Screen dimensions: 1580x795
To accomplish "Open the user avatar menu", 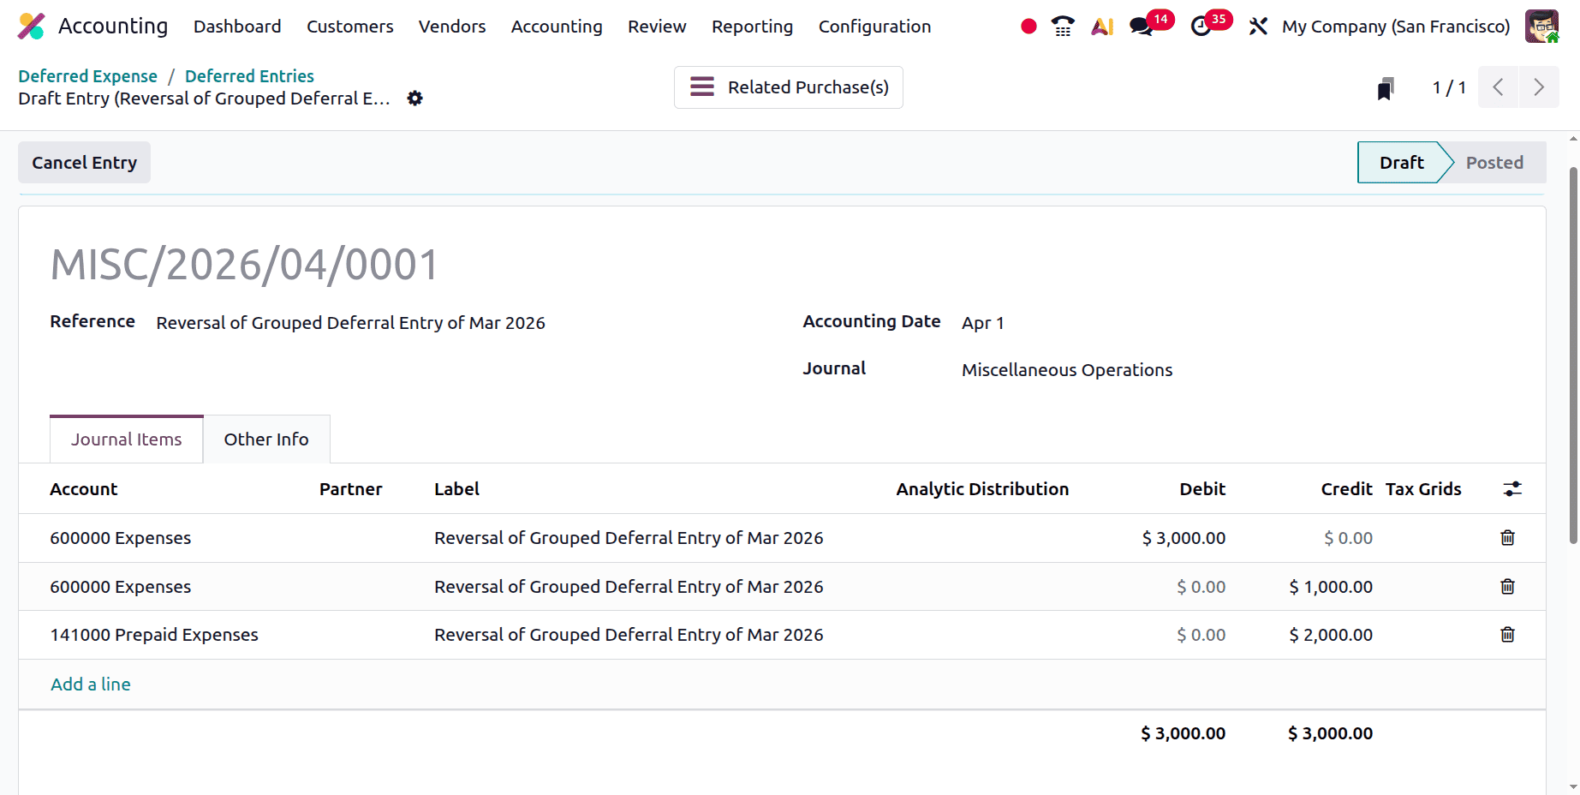I will [x=1541, y=27].
